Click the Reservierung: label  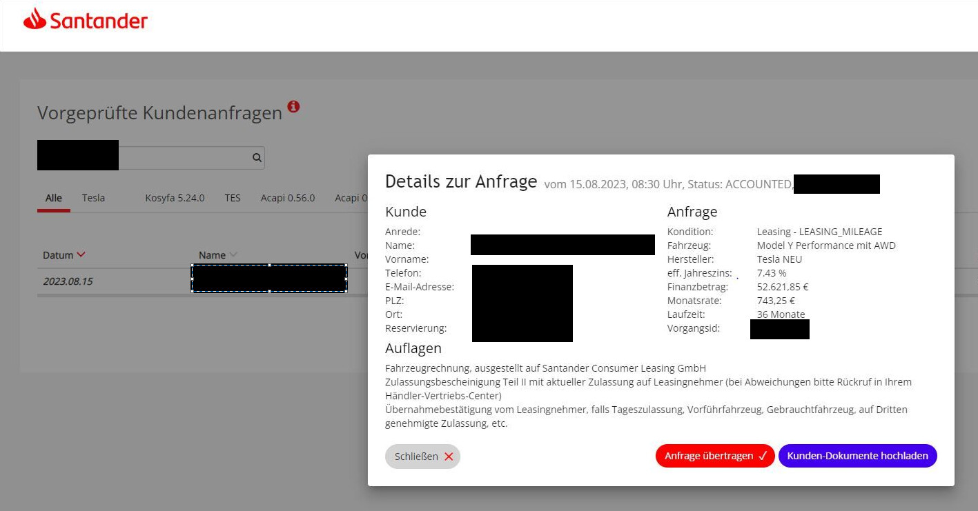(x=416, y=328)
